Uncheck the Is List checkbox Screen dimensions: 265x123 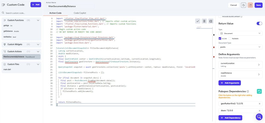point(220,38)
